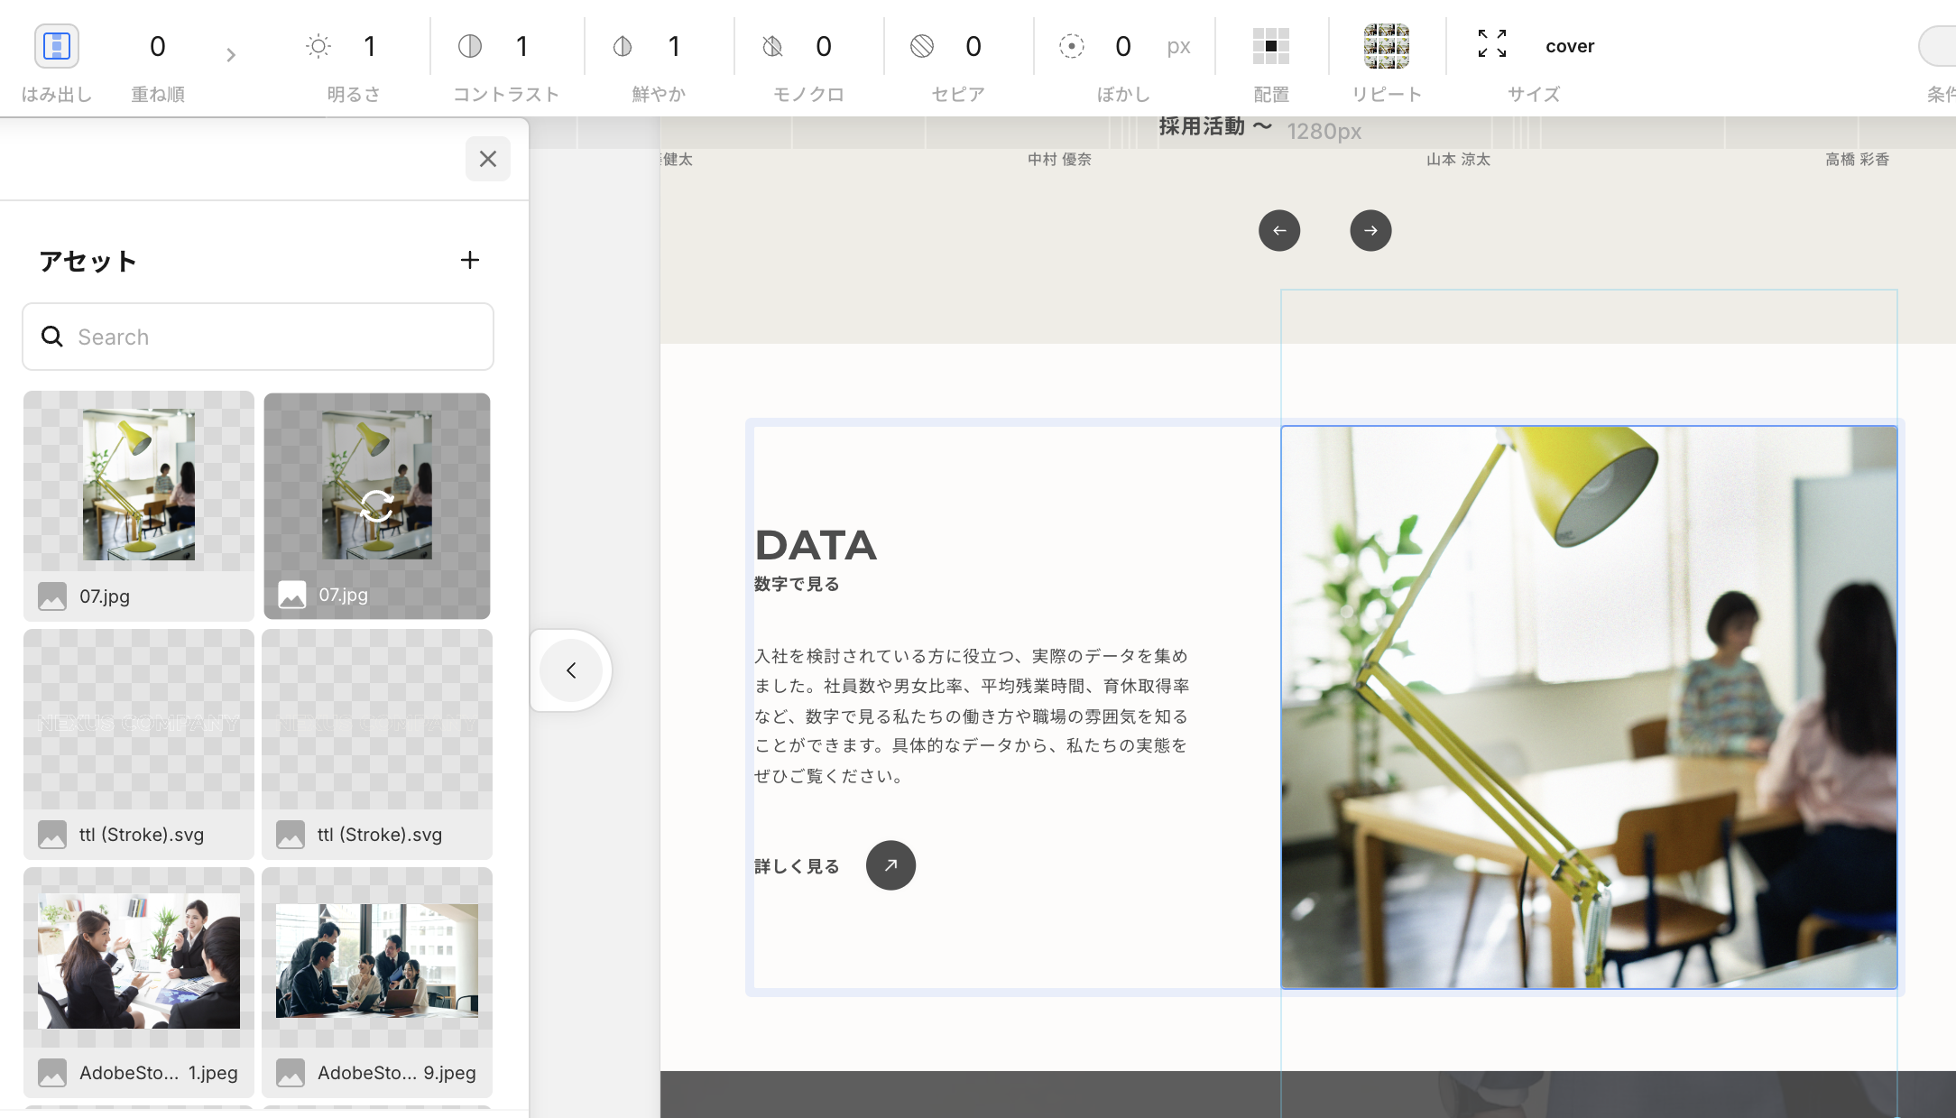Open the cover size dropdown
This screenshot has height=1118, width=1956.
(x=1570, y=46)
